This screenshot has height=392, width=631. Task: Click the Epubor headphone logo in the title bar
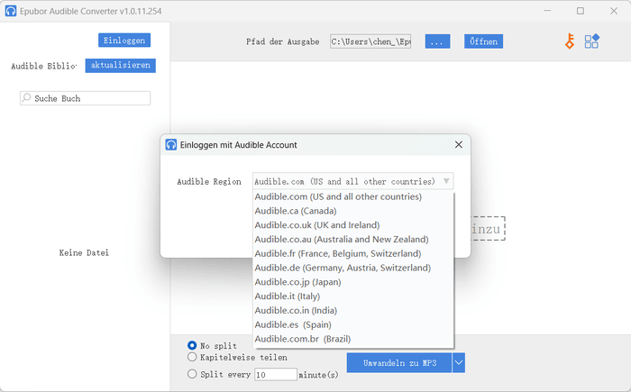[11, 11]
